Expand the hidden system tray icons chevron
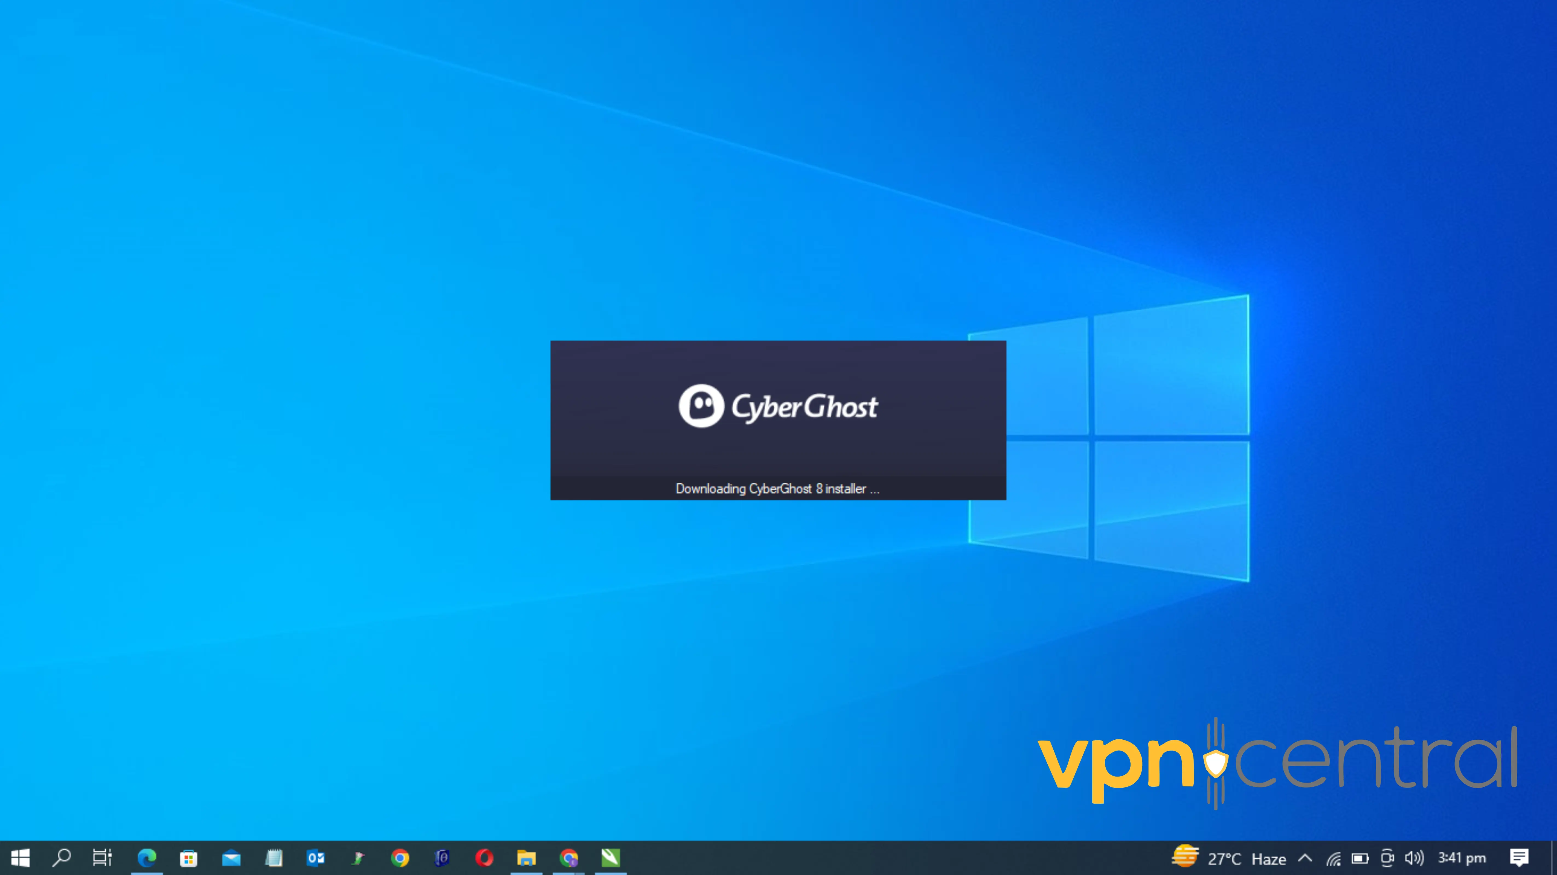The image size is (1557, 875). pos(1305,858)
